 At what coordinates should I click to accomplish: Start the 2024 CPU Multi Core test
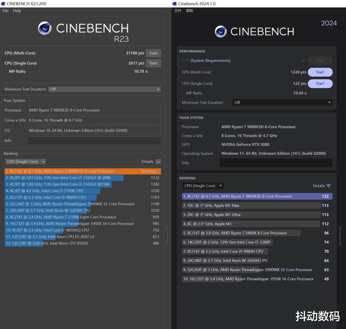320,72
